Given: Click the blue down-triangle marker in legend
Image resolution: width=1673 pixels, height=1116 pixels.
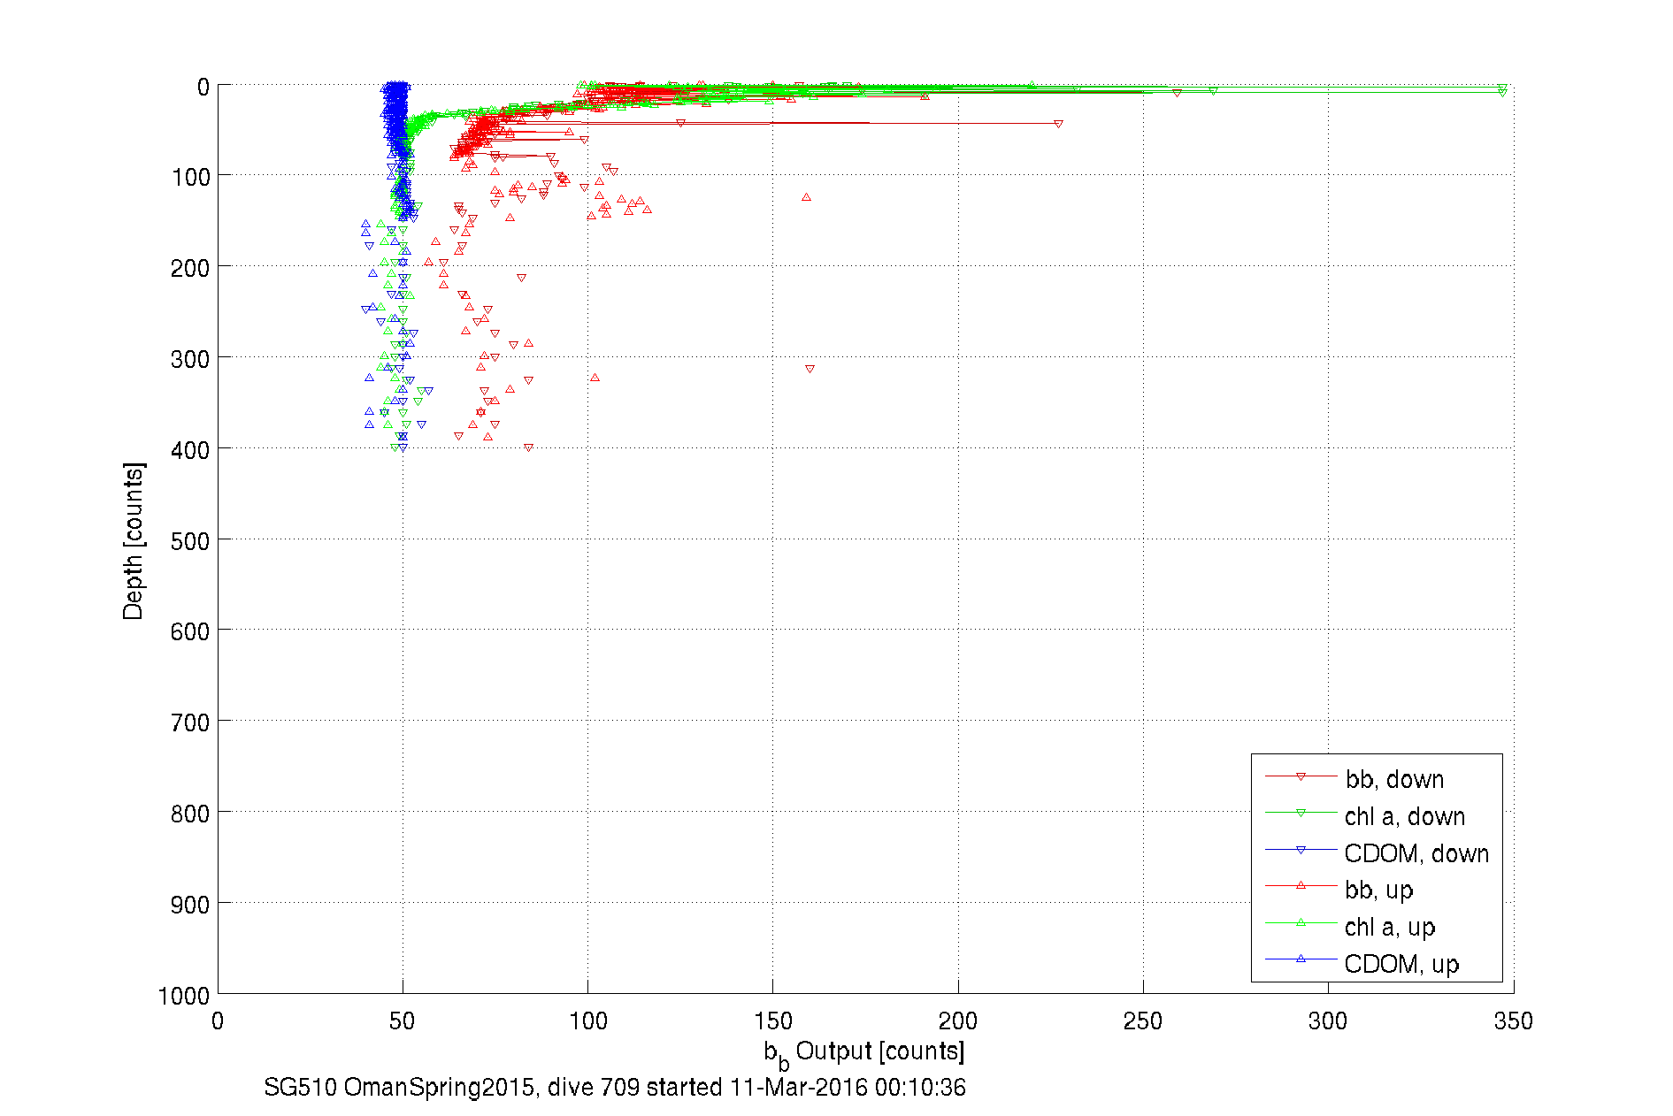Looking at the screenshot, I should (1301, 850).
